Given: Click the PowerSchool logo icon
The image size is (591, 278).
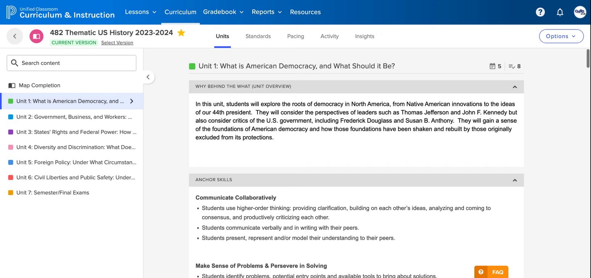Looking at the screenshot, I should (11, 12).
